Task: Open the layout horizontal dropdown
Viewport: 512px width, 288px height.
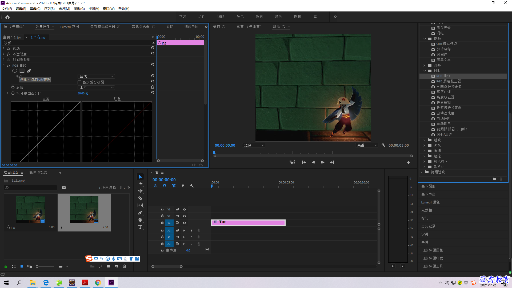Action: (x=97, y=88)
